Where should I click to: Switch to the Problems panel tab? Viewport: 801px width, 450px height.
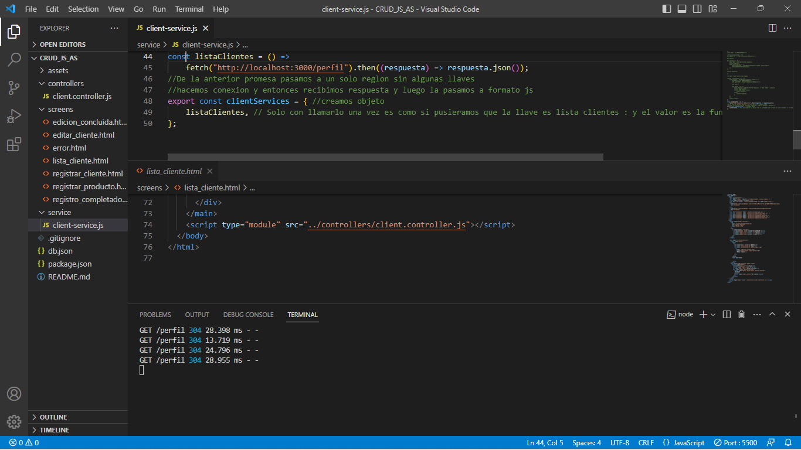155,315
